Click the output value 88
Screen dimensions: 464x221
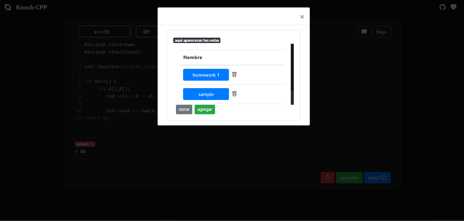pyautogui.click(x=83, y=152)
